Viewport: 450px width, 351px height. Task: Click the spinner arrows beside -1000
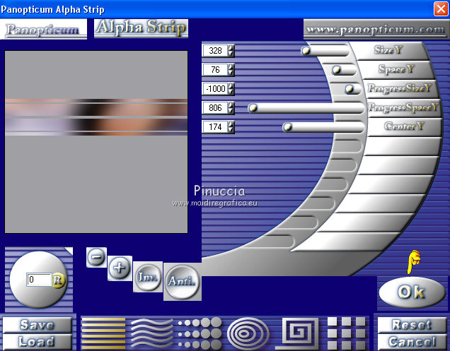[x=231, y=89]
